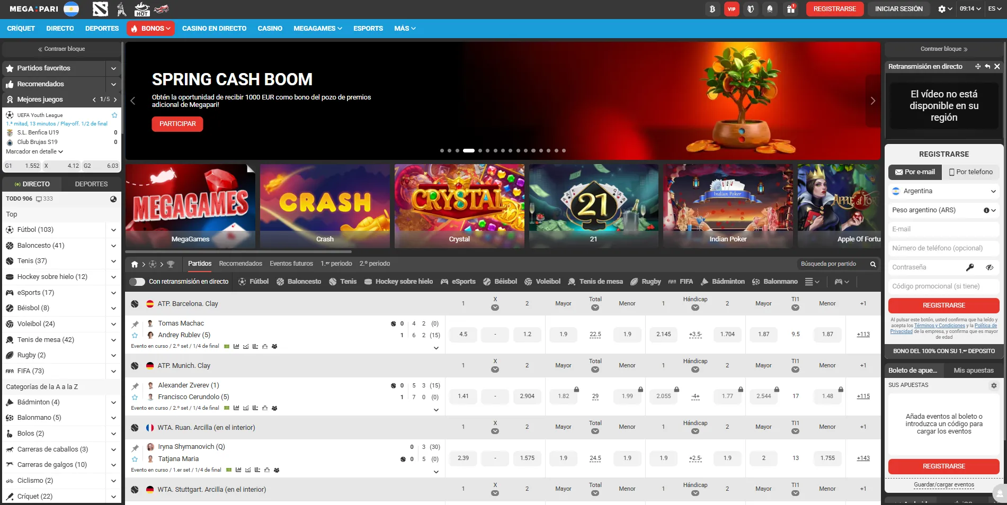Collapse the left sidebar block
Image resolution: width=1007 pixels, height=505 pixels.
[x=61, y=49]
